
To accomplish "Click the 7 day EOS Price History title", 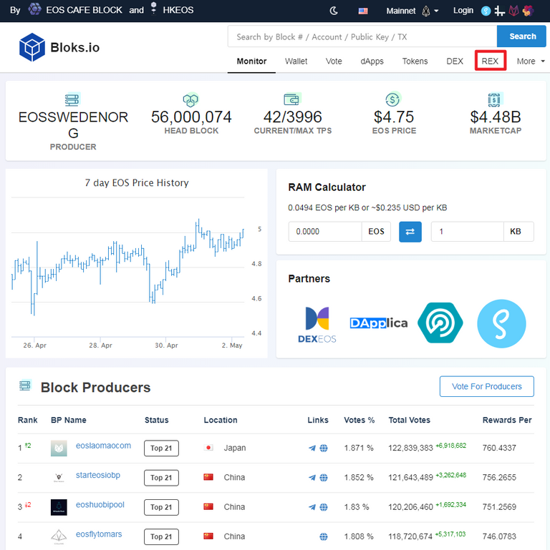I will 137,183.
